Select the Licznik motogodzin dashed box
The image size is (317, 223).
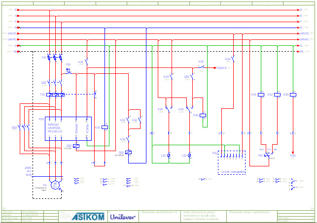(231, 162)
